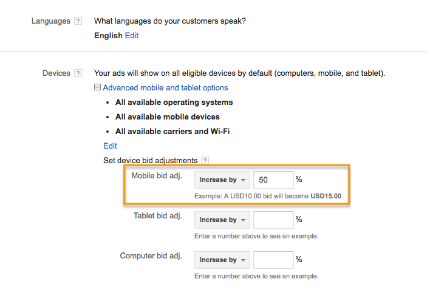The width and height of the screenshot is (427, 296).
Task: Click the Mobile bid percentage field containing 50
Action: click(273, 180)
